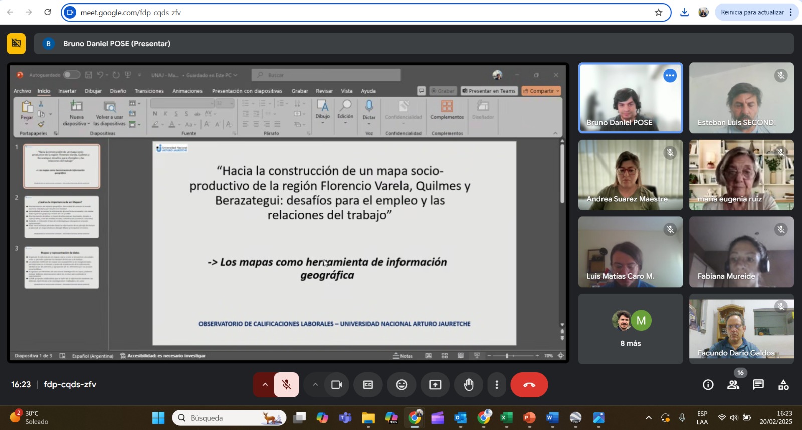The image size is (802, 430).
Task: Raise your hand in the meeting
Action: 468,385
